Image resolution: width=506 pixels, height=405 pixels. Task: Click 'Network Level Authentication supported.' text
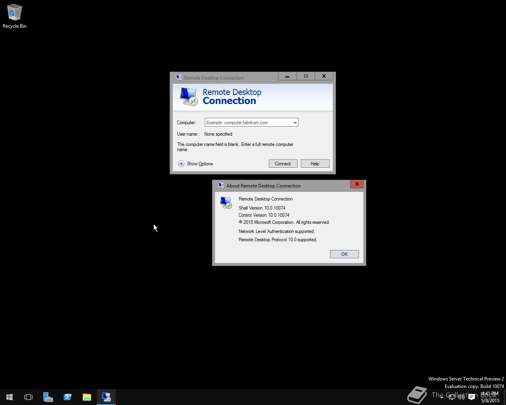pyautogui.click(x=277, y=231)
